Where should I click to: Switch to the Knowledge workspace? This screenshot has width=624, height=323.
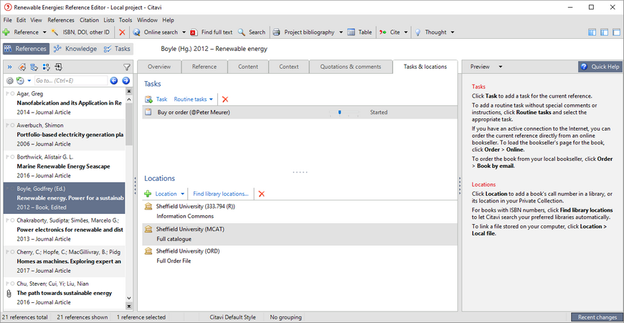(75, 49)
